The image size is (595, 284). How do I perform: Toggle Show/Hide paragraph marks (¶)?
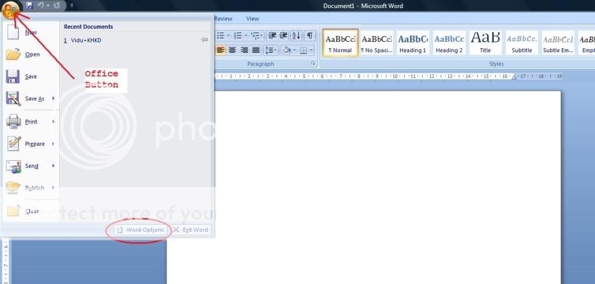tap(310, 35)
